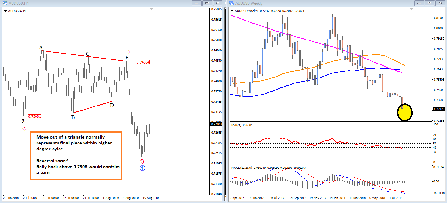
Task: Select the upper red A-to-E trendline
Action: (84, 56)
